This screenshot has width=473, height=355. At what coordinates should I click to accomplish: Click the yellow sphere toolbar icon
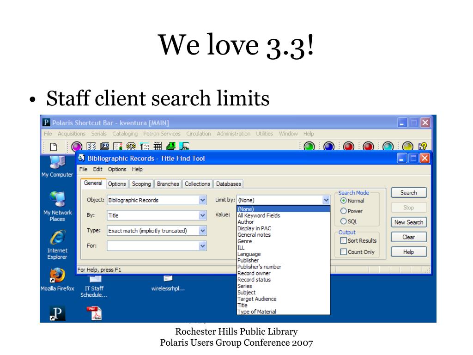click(x=407, y=147)
